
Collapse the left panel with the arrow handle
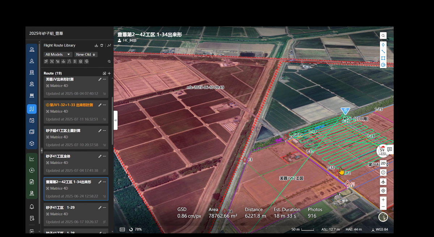pyautogui.click(x=116, y=120)
